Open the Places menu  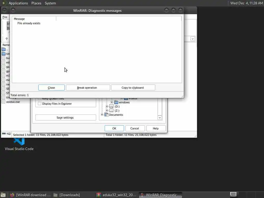tap(36, 3)
